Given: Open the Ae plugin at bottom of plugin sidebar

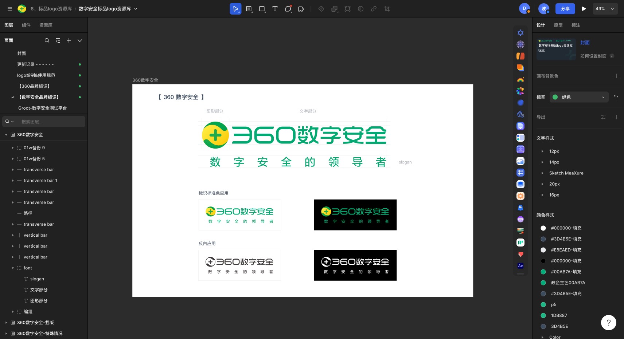Looking at the screenshot, I should 520,265.
